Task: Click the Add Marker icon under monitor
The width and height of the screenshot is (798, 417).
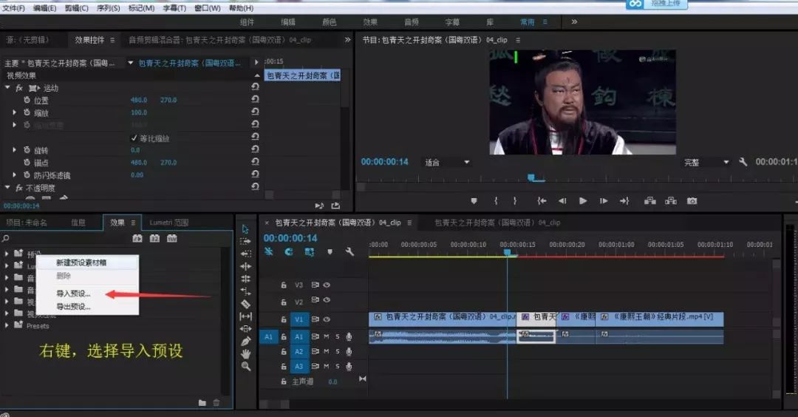Action: pyautogui.click(x=474, y=201)
